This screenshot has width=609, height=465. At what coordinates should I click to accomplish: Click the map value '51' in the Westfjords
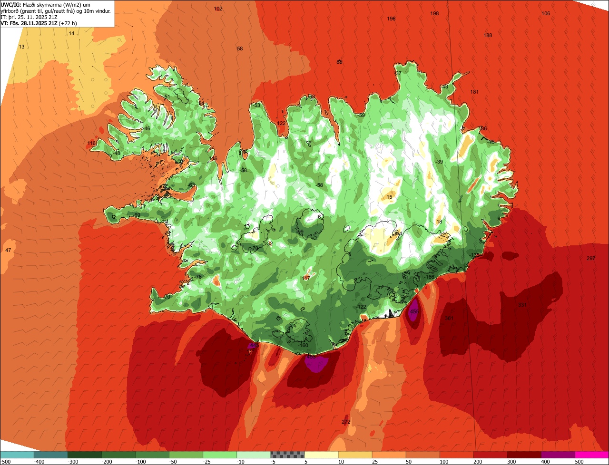(x=167, y=97)
